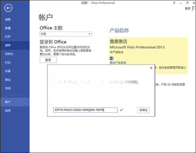This screenshot has height=153, width=196.
Task: Click the 登录 button under 登录到 Office
Action: [x=48, y=60]
